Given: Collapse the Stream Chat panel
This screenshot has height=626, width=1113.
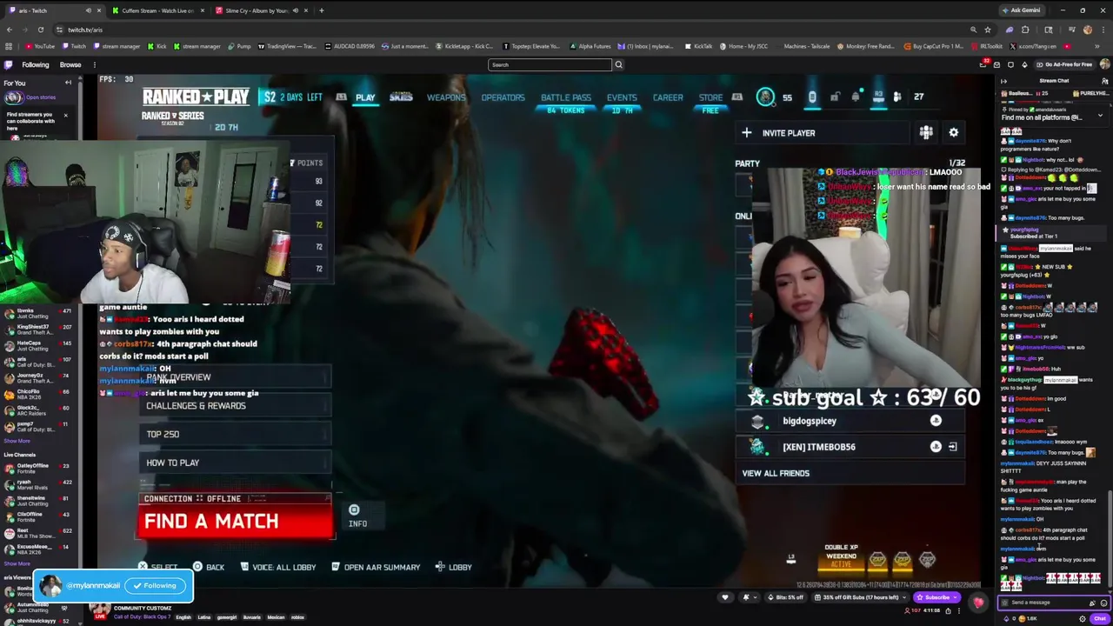Looking at the screenshot, I should [x=1003, y=81].
